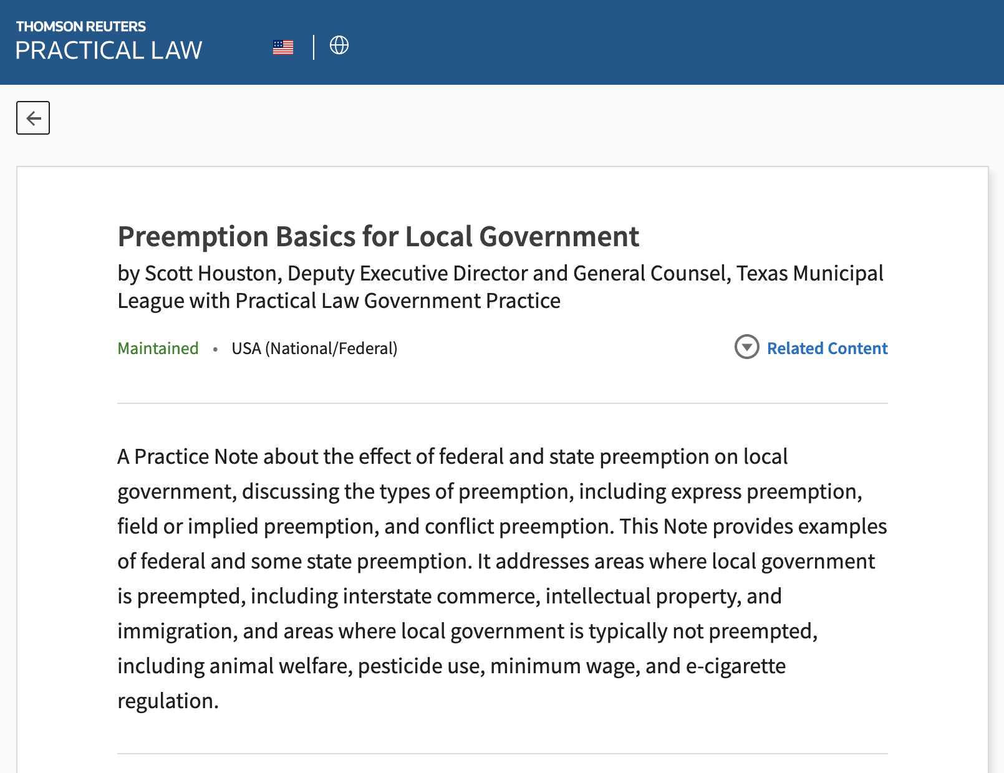The width and height of the screenshot is (1004, 773).
Task: Click the bullet separator after Maintained
Action: 215,349
